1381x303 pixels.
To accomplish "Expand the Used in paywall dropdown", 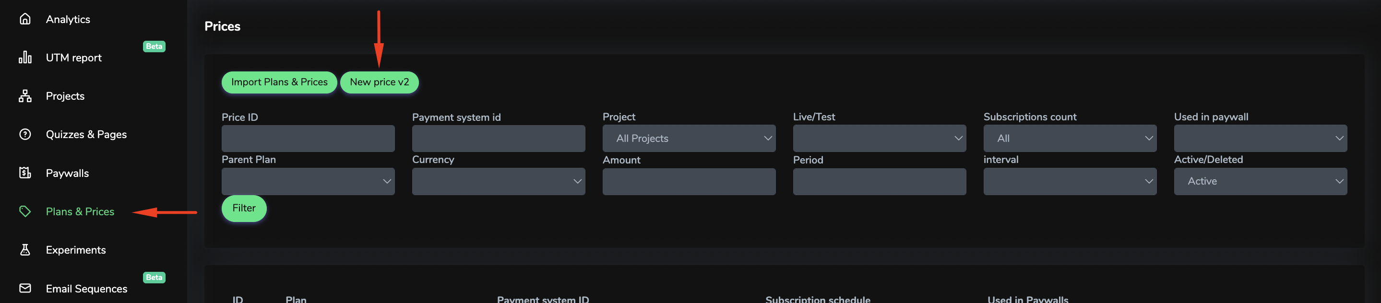I will [1260, 139].
